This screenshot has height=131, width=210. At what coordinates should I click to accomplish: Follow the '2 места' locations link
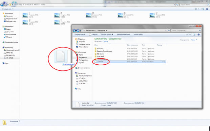click(105, 41)
